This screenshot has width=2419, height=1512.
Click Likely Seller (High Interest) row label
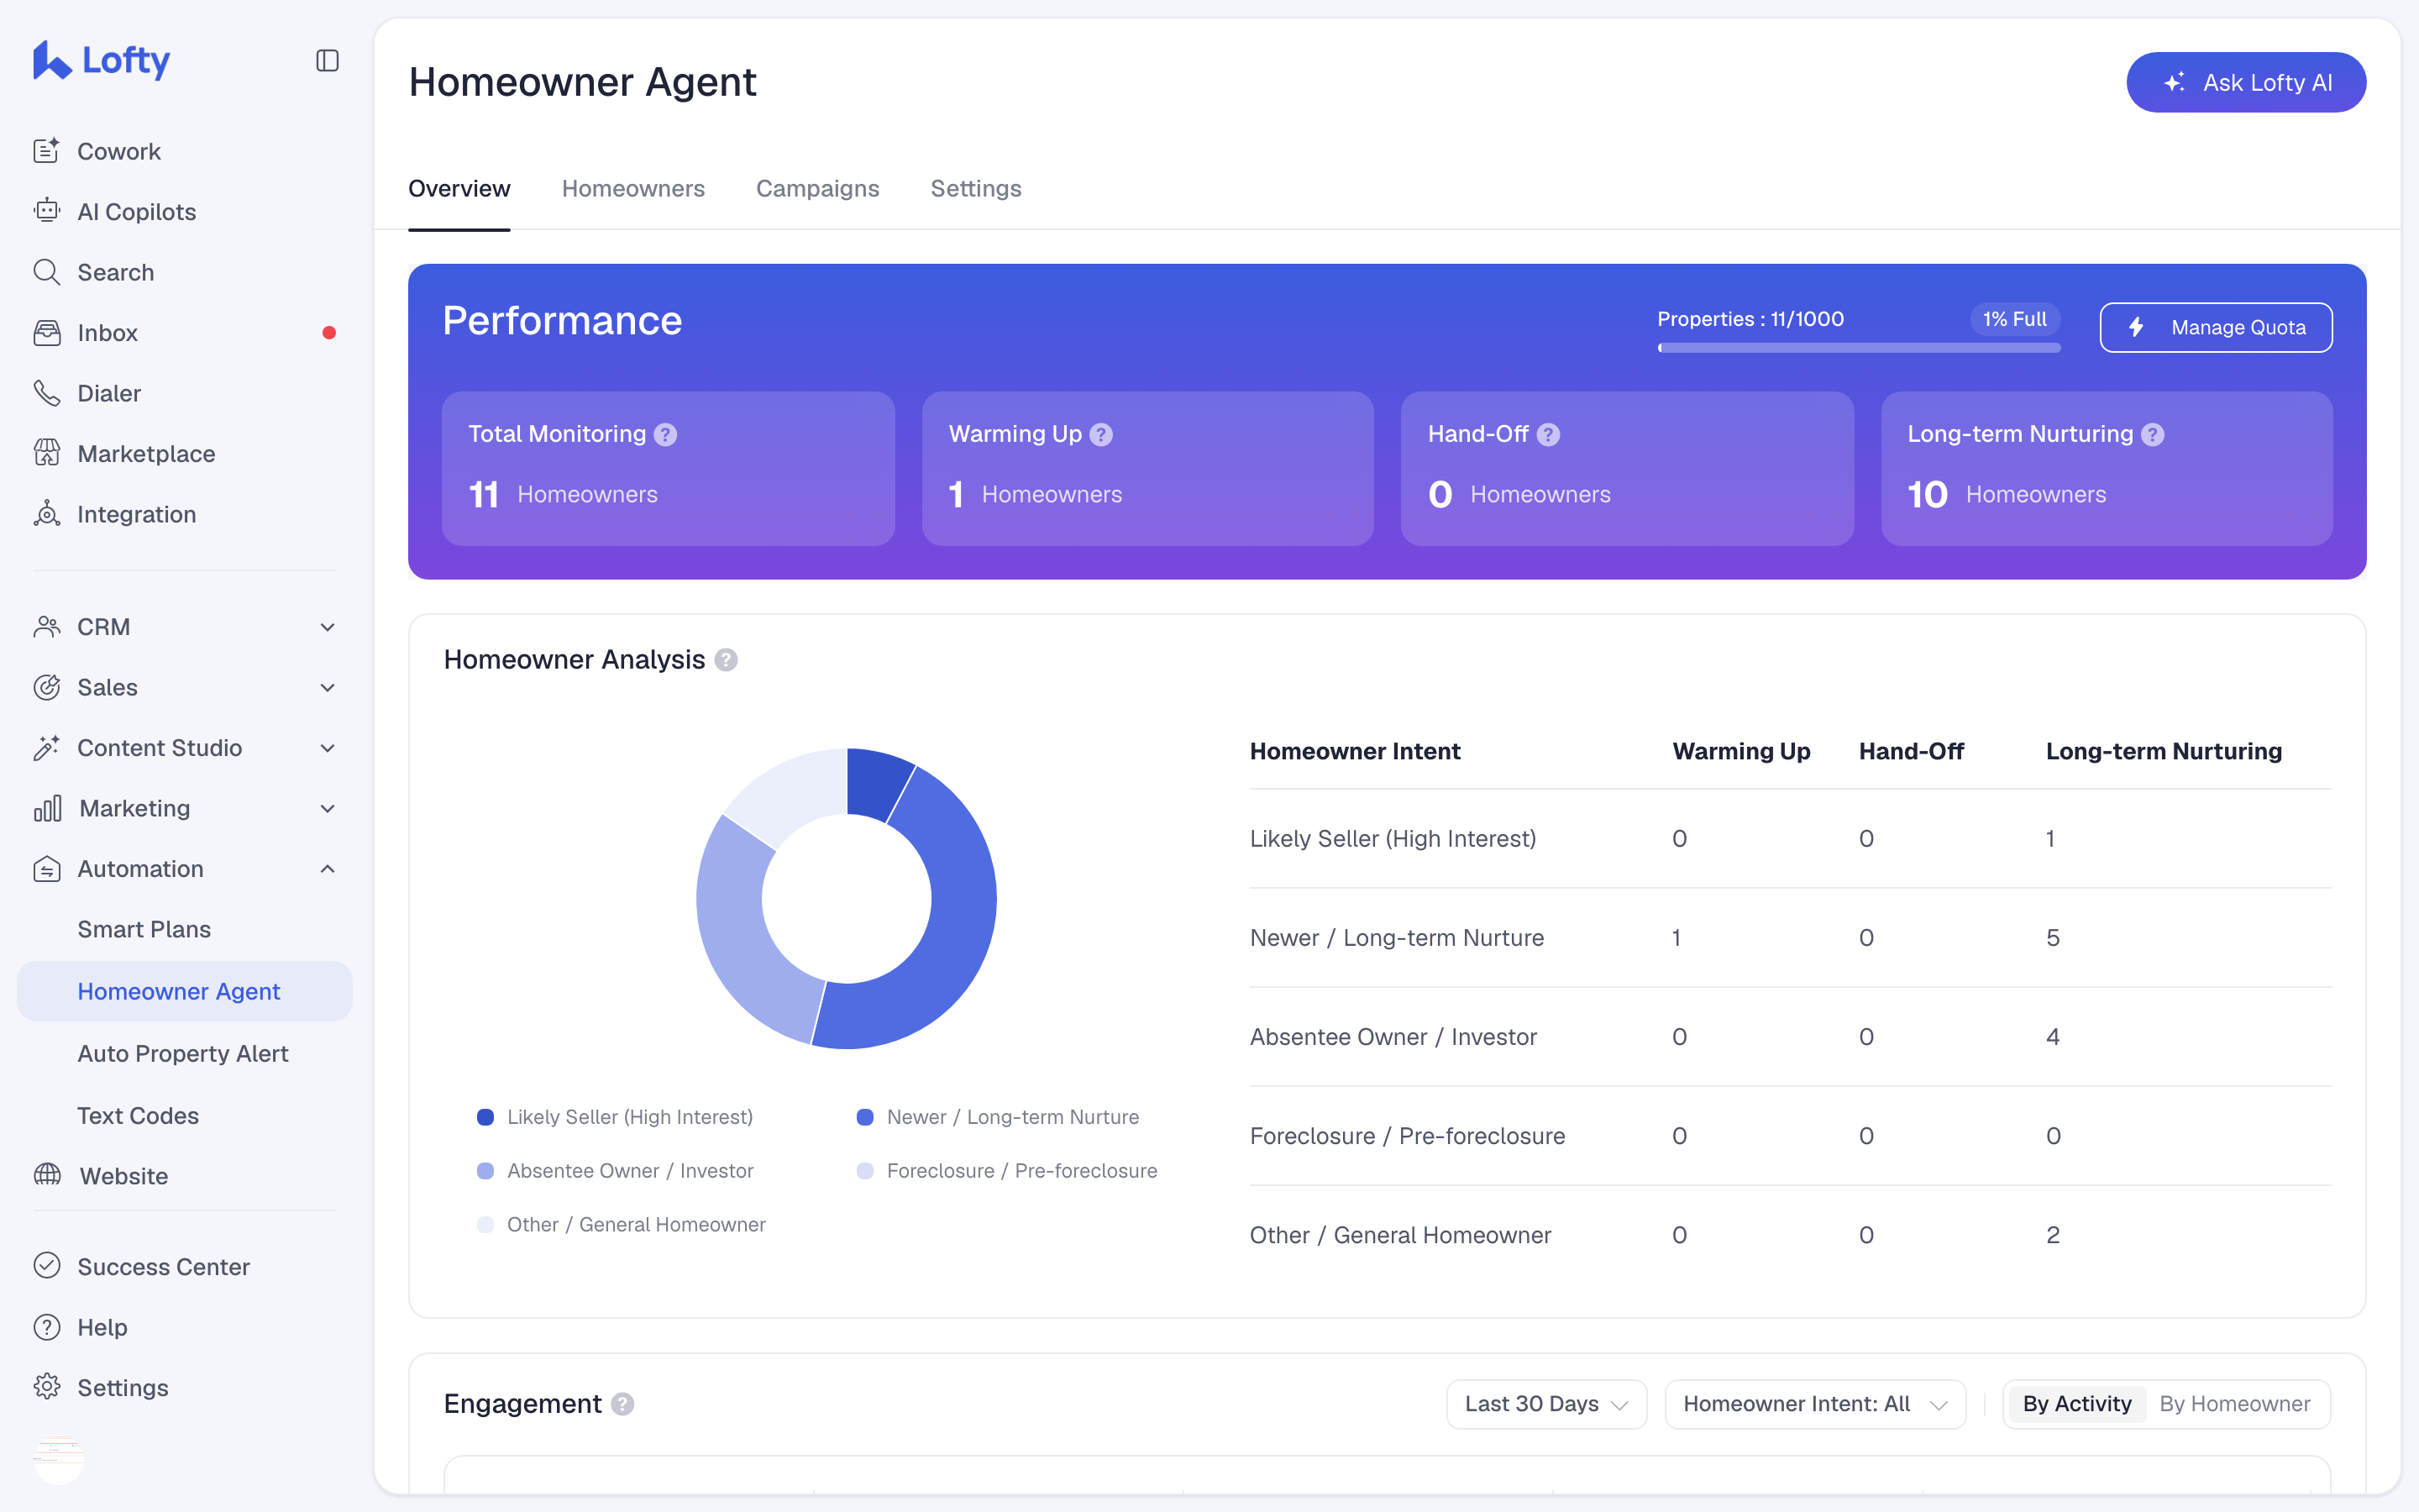(x=1393, y=838)
